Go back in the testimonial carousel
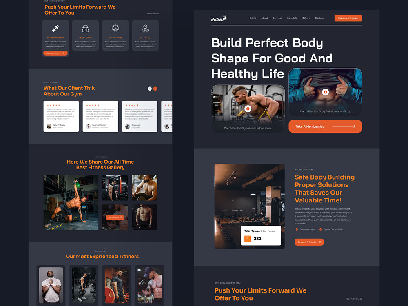Image resolution: width=408 pixels, height=306 pixels. click(x=149, y=88)
